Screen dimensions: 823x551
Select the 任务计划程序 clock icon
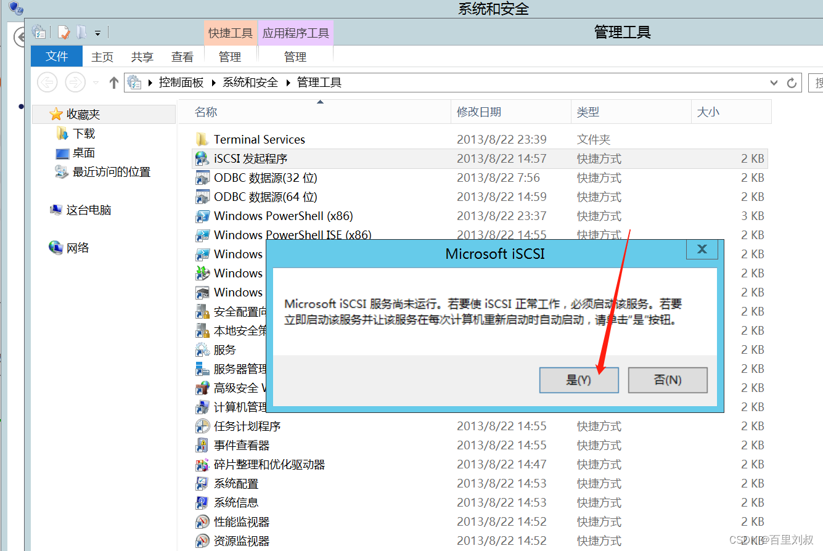point(202,426)
